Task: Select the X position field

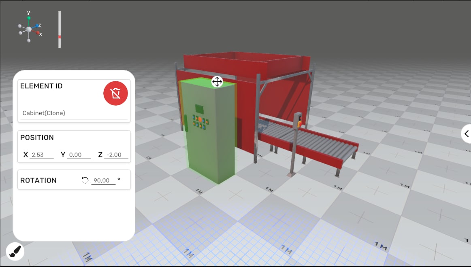Action: pyautogui.click(x=42, y=155)
